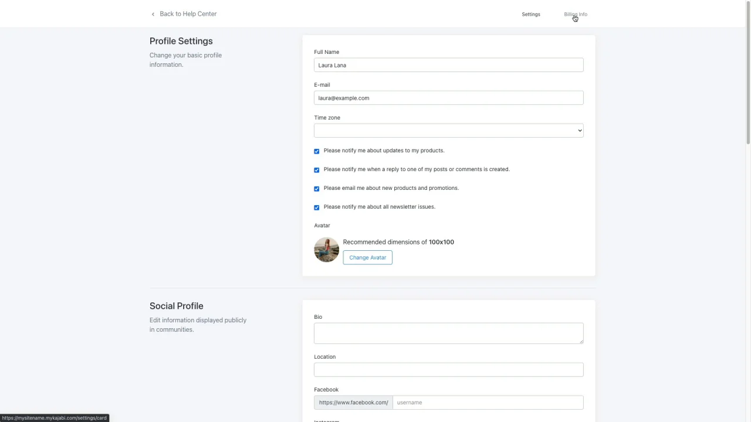Screen dimensions: 751x422
Task: Click the Change Avatar button
Action: 368,257
